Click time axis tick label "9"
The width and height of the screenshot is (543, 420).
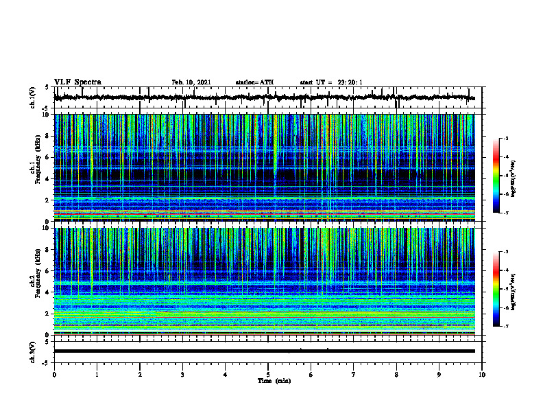[439, 375]
